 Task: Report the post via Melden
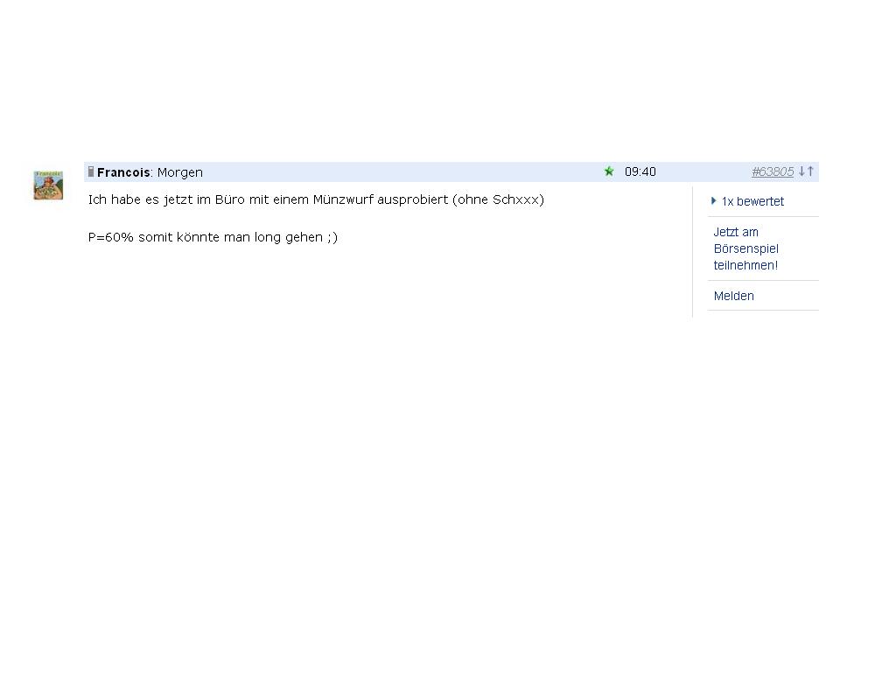[x=733, y=296]
